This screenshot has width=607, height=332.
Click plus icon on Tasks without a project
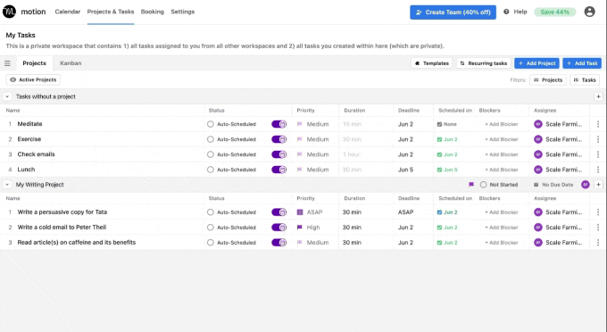[x=598, y=96]
